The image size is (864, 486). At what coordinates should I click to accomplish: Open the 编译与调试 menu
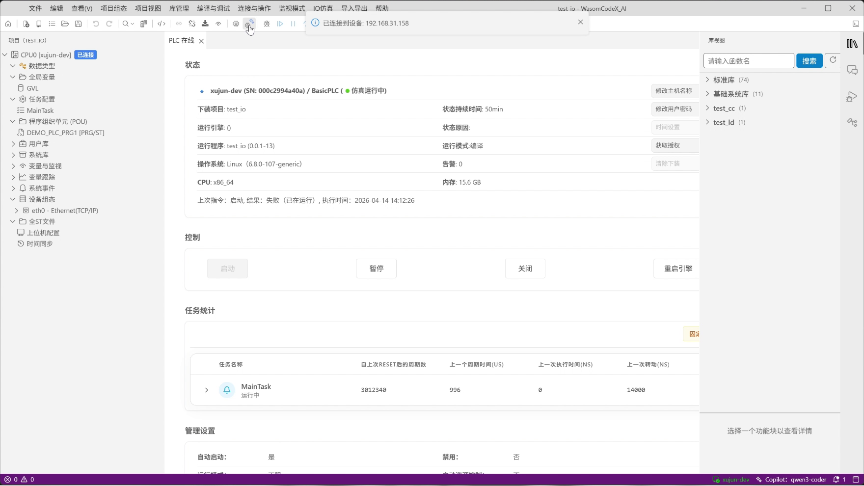[214, 8]
